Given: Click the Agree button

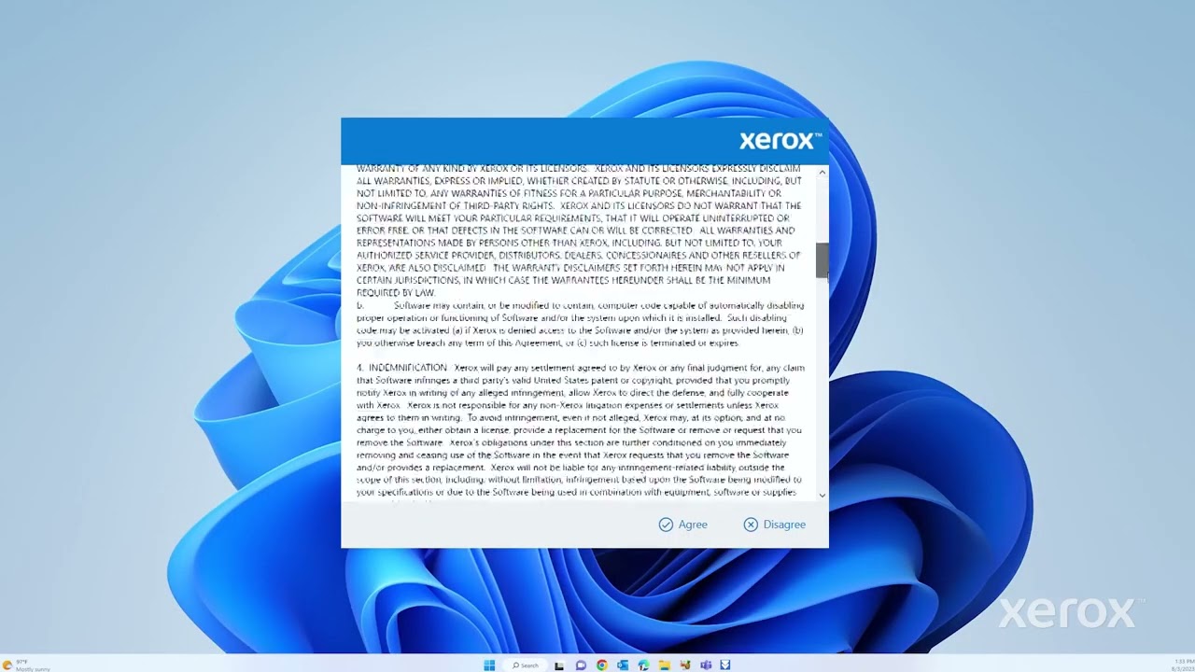Looking at the screenshot, I should point(683,525).
